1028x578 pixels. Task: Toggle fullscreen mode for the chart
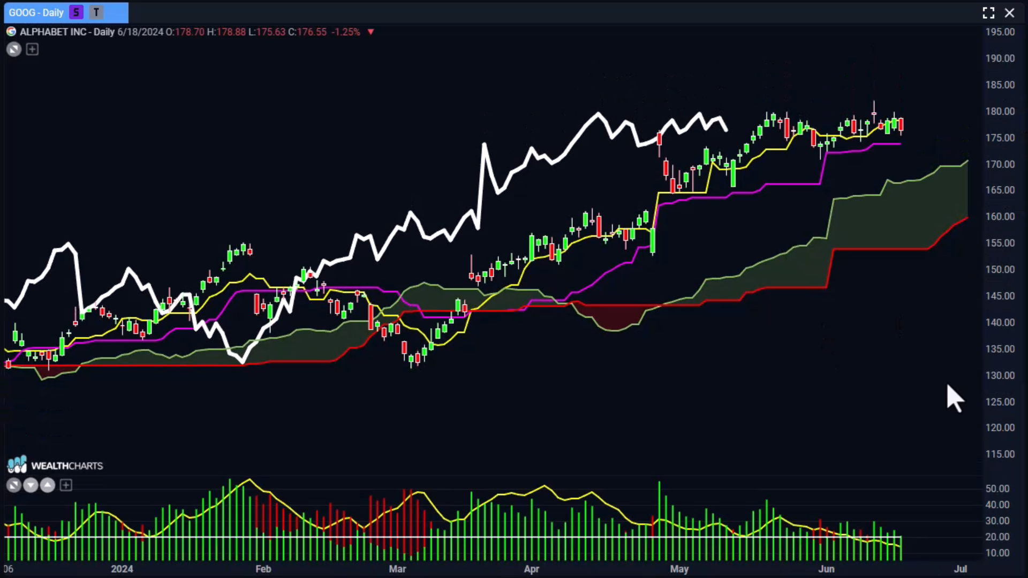(x=988, y=13)
